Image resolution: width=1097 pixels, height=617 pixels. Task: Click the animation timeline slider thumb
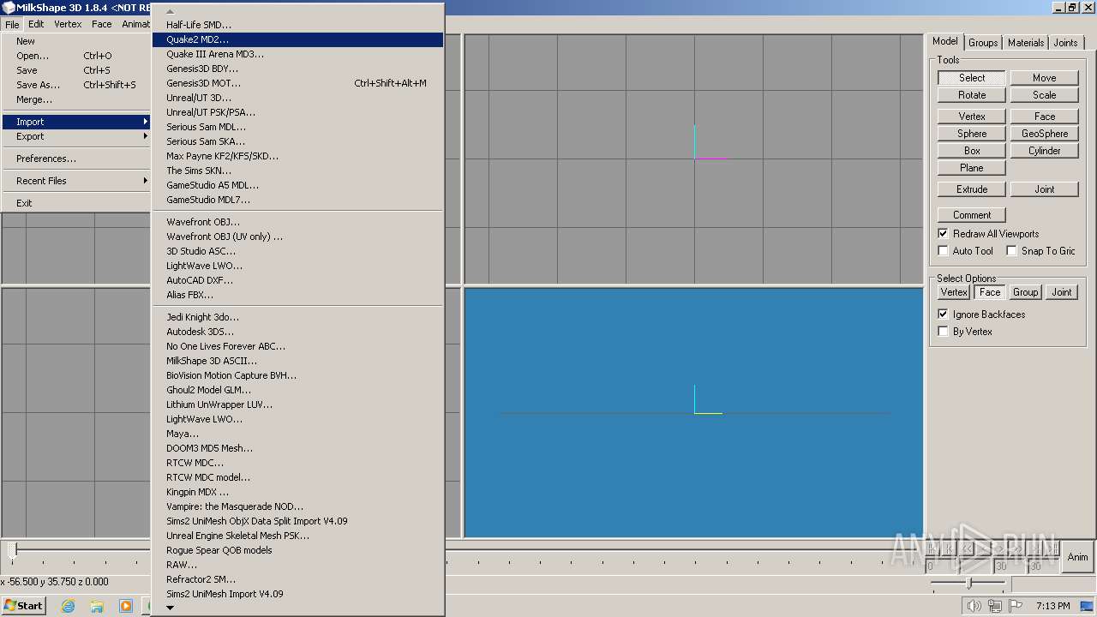[12, 549]
